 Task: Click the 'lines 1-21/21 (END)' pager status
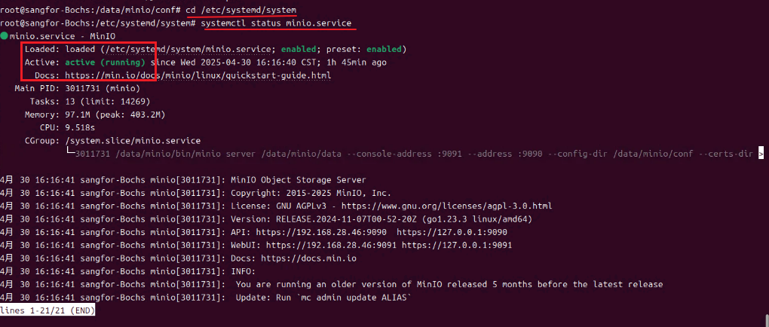click(47, 310)
